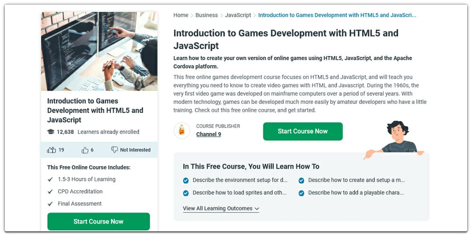Click the checkmark next to Final Assessment
The image size is (472, 236).
click(51, 204)
